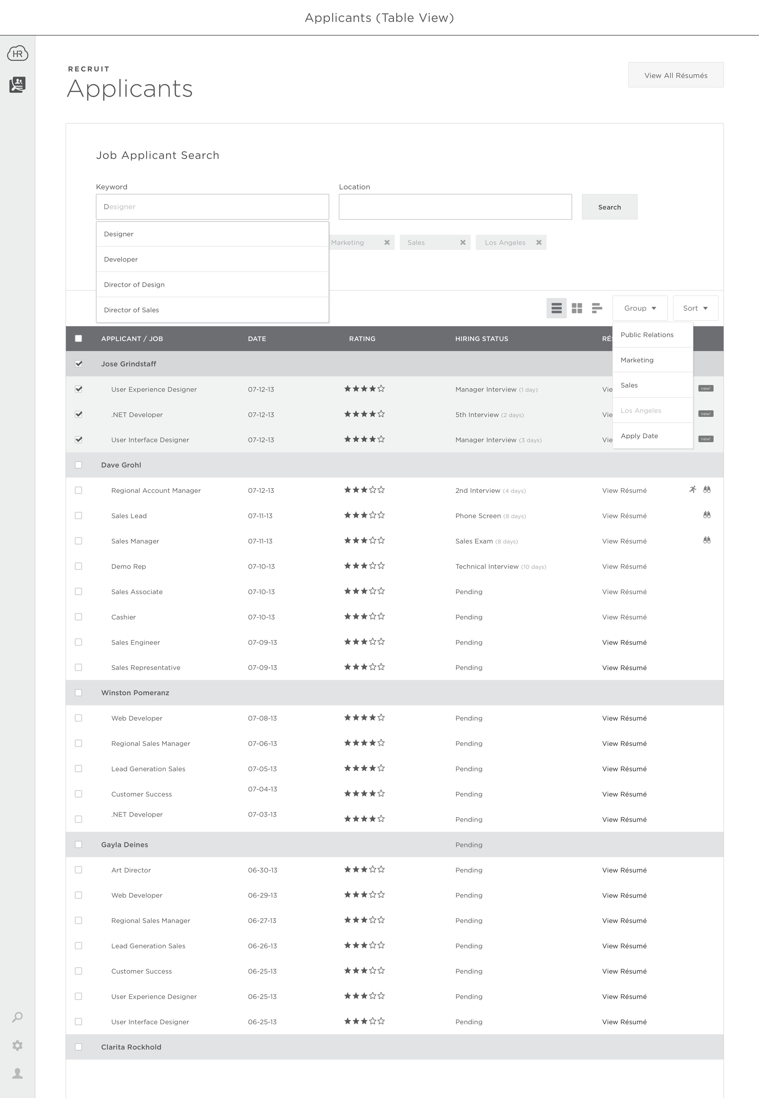
Task: Click the HIRING STATUS column header
Action: 482,338
